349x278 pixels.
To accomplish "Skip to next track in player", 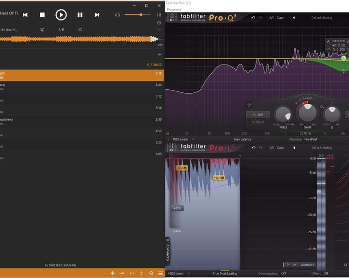I will [97, 15].
